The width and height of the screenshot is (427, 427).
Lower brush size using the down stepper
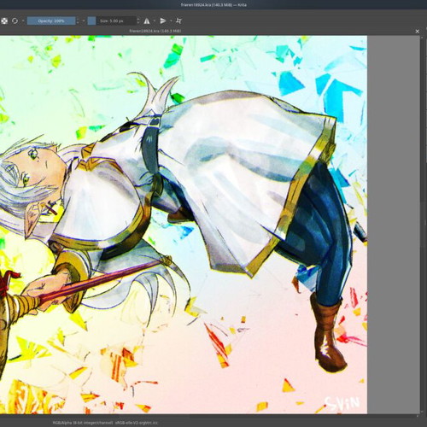point(138,23)
